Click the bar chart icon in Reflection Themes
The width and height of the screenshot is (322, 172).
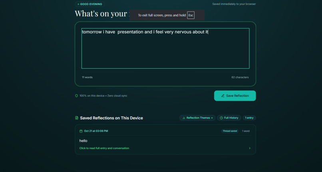(184, 118)
